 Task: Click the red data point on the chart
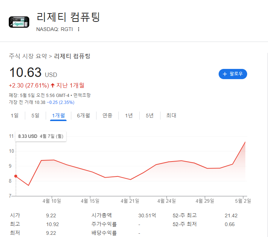coord(16,176)
